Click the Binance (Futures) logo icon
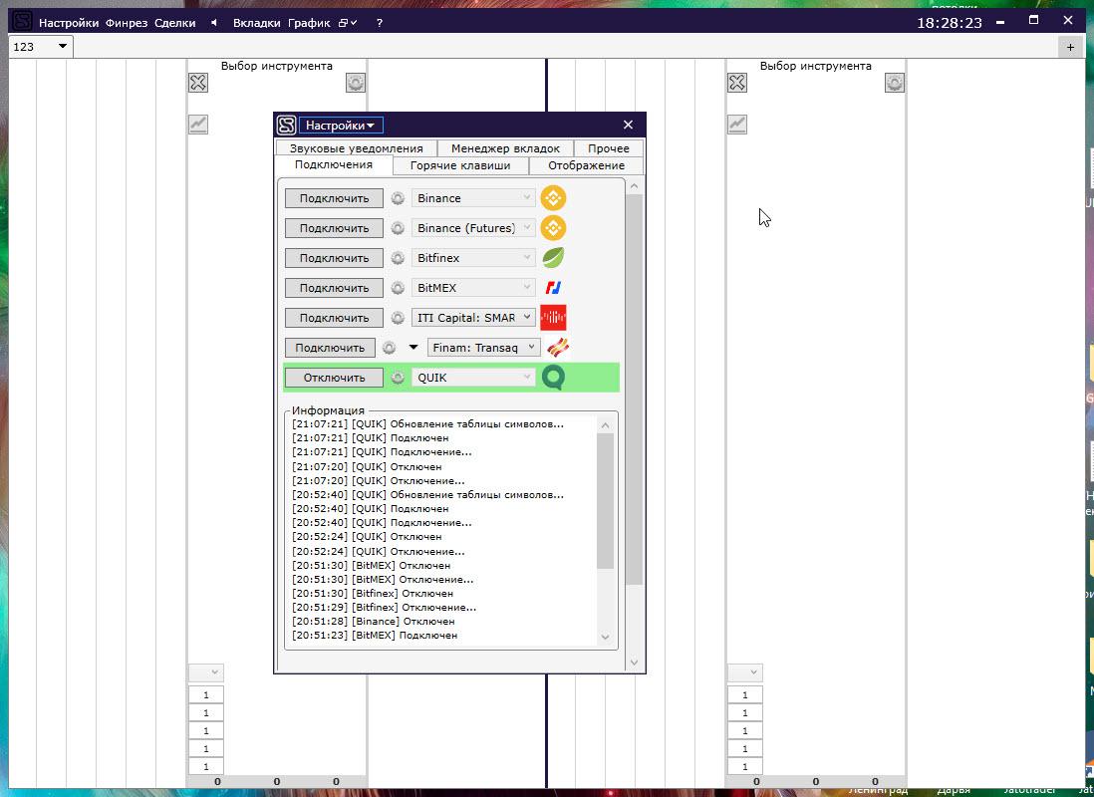The width and height of the screenshot is (1094, 797). pos(553,228)
